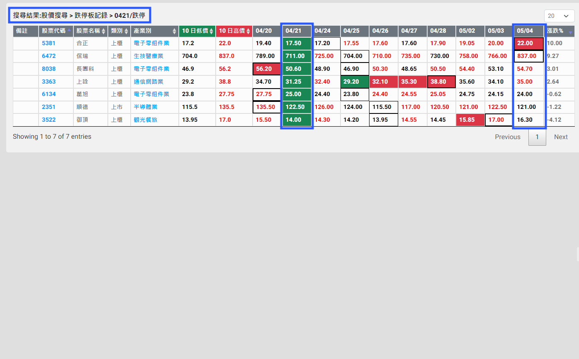Image resolution: width=579 pixels, height=359 pixels.
Task: Select stock name 萬旭
Action: [83, 94]
